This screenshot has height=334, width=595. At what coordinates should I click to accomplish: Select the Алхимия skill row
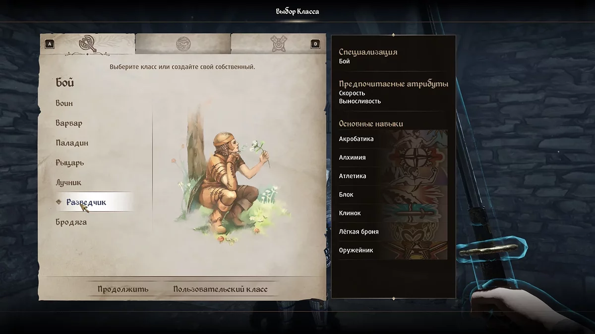coord(393,157)
